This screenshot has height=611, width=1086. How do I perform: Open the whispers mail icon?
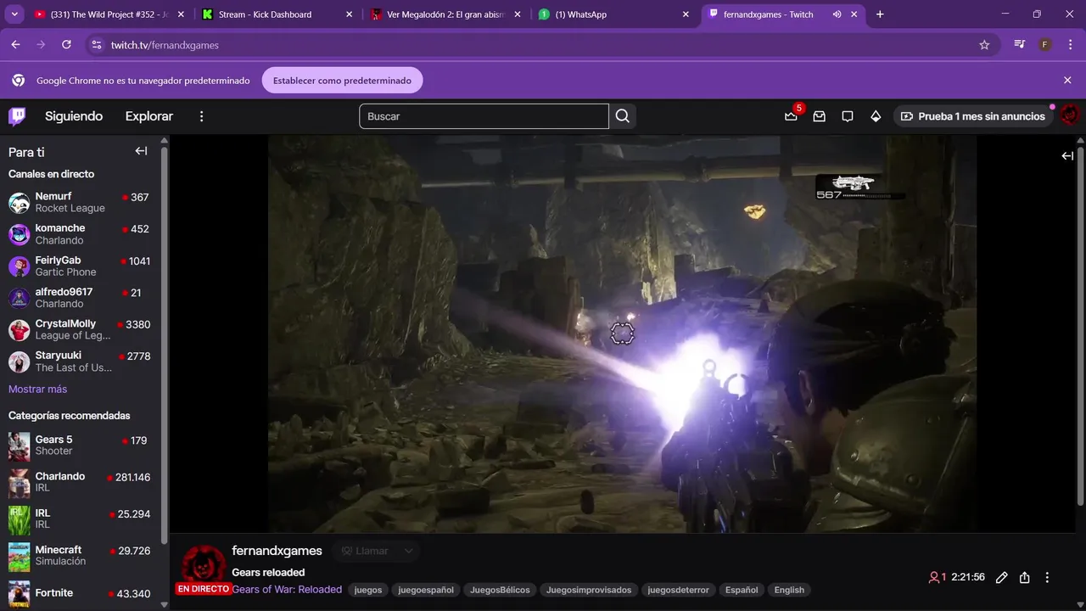[x=820, y=116]
